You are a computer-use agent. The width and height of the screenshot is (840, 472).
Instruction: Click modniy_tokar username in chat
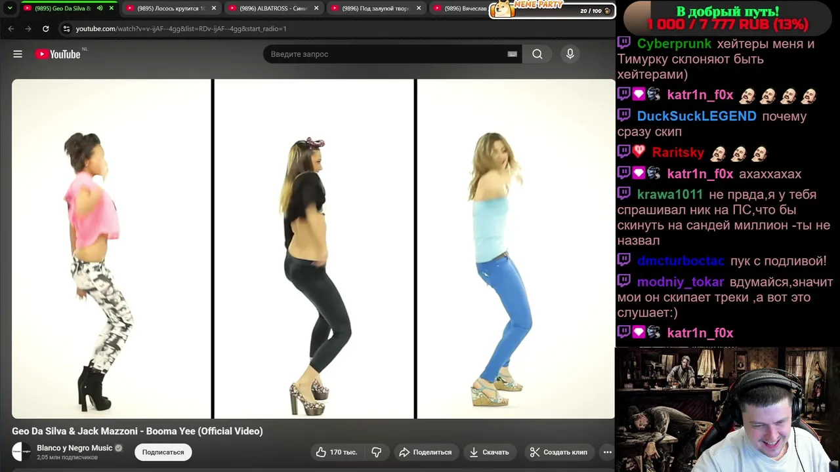(681, 282)
